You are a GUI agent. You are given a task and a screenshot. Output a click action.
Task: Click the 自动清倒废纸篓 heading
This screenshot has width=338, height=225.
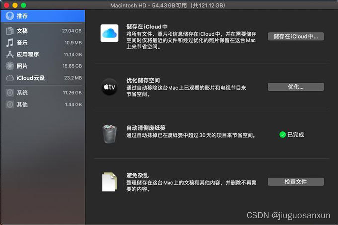(x=146, y=128)
